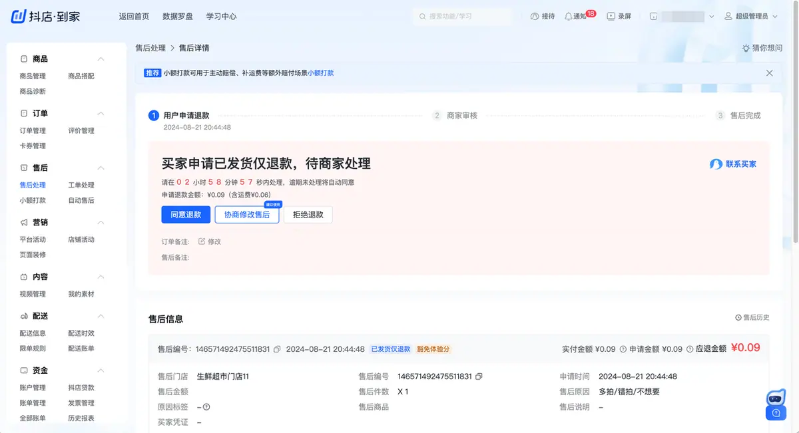The image size is (799, 433).
Task: Click the 生鲜超市门店11 store name
Action: [223, 376]
